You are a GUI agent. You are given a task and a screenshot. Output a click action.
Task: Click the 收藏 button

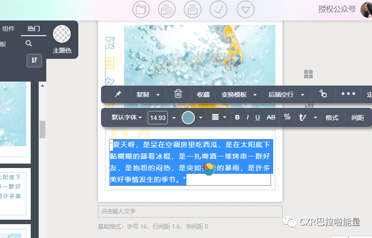tap(203, 94)
